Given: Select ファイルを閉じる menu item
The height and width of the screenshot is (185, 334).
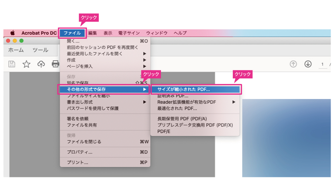Looking at the screenshot, I should 105,142.
